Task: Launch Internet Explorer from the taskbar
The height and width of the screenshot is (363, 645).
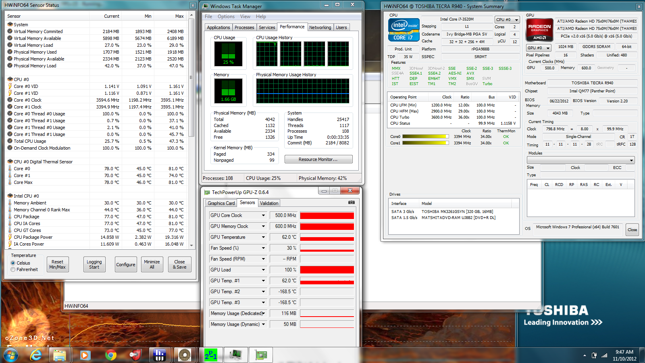Action: 36,355
